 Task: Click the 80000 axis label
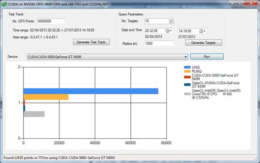click(166, 143)
